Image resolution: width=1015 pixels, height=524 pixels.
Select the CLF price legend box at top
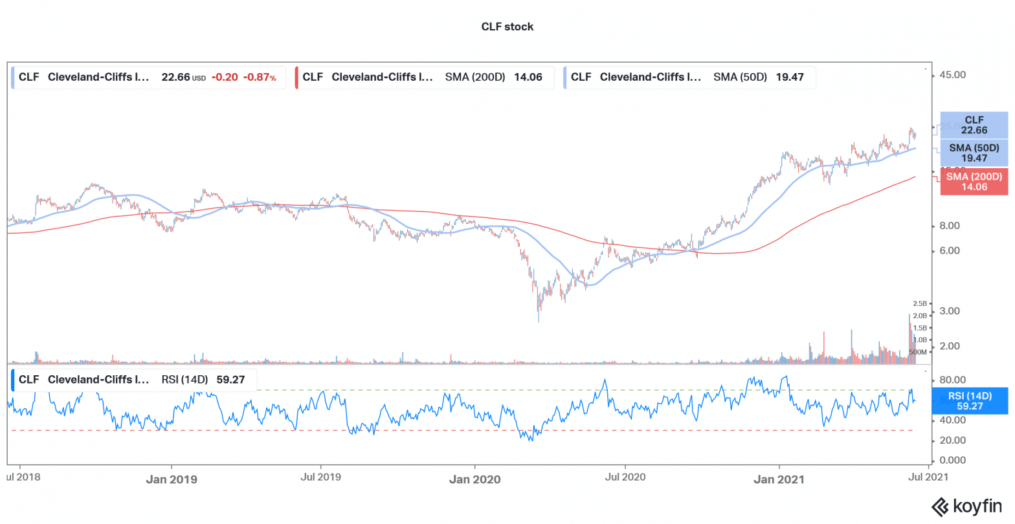coord(148,77)
